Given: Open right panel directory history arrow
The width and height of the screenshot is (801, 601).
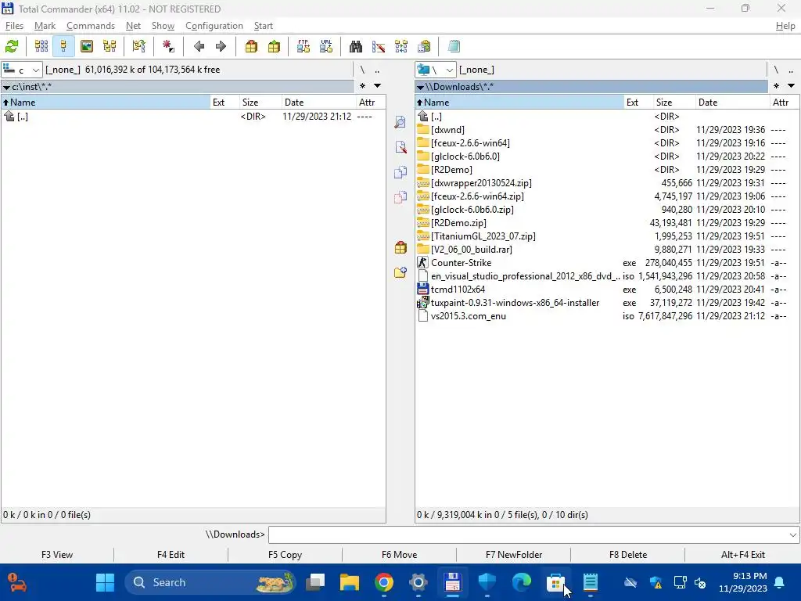Looking at the screenshot, I should click(x=791, y=86).
